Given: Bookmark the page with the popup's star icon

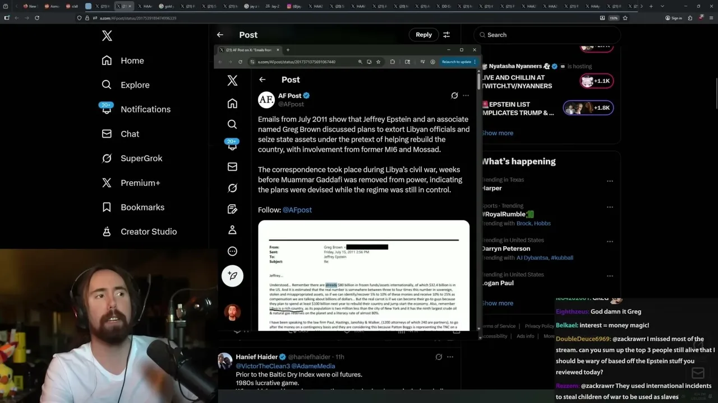Looking at the screenshot, I should point(379,62).
